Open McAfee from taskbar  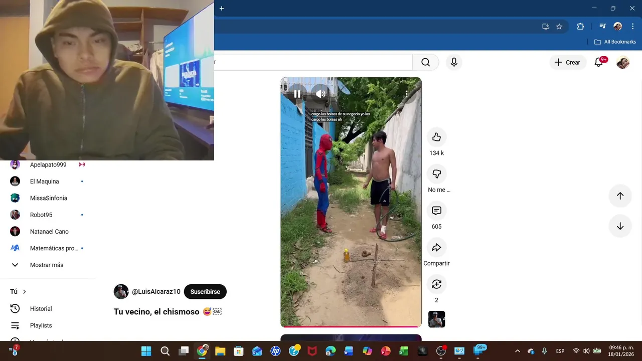coord(312,351)
